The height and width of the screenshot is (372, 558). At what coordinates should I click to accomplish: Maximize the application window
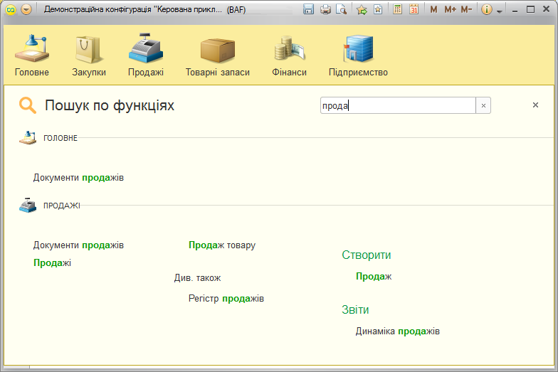pyautogui.click(x=530, y=10)
